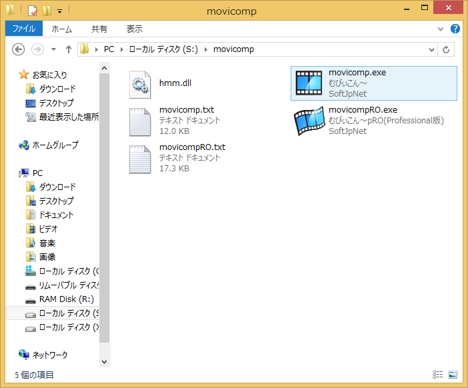The width and height of the screenshot is (468, 388).
Task: Select the last ローカル ディスク (X drive) entry
Action: coord(69,327)
